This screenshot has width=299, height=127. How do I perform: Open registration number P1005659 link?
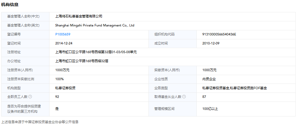pyautogui.click(x=63, y=34)
